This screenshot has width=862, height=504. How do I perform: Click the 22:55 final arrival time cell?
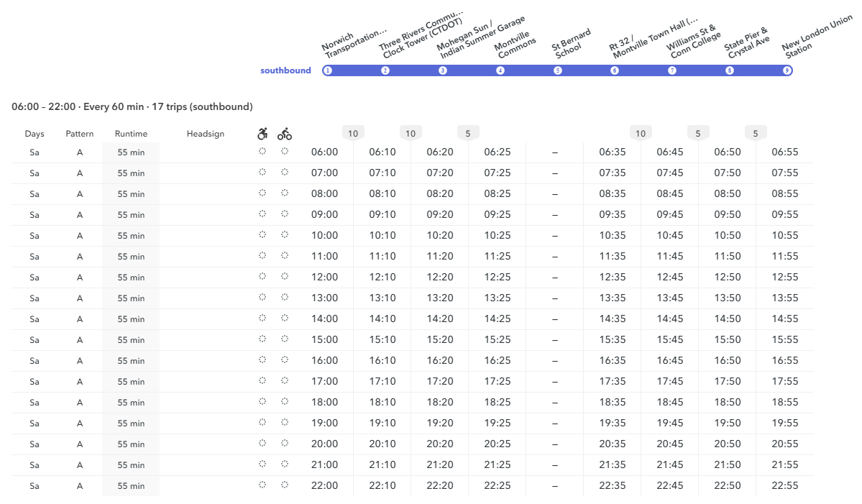(784, 486)
